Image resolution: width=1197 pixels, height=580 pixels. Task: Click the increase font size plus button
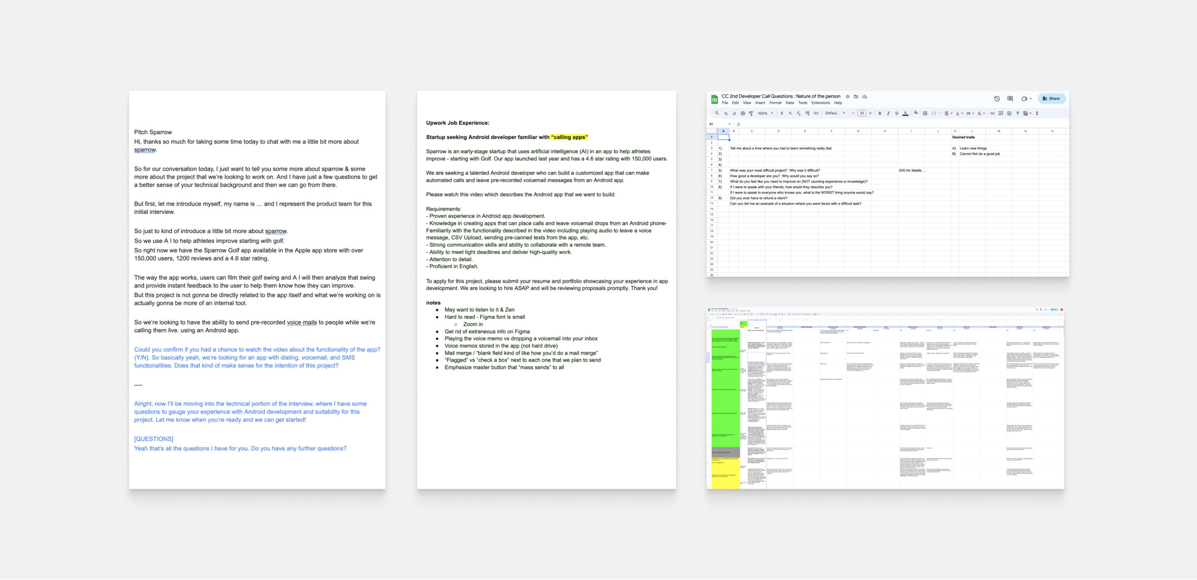(x=870, y=114)
